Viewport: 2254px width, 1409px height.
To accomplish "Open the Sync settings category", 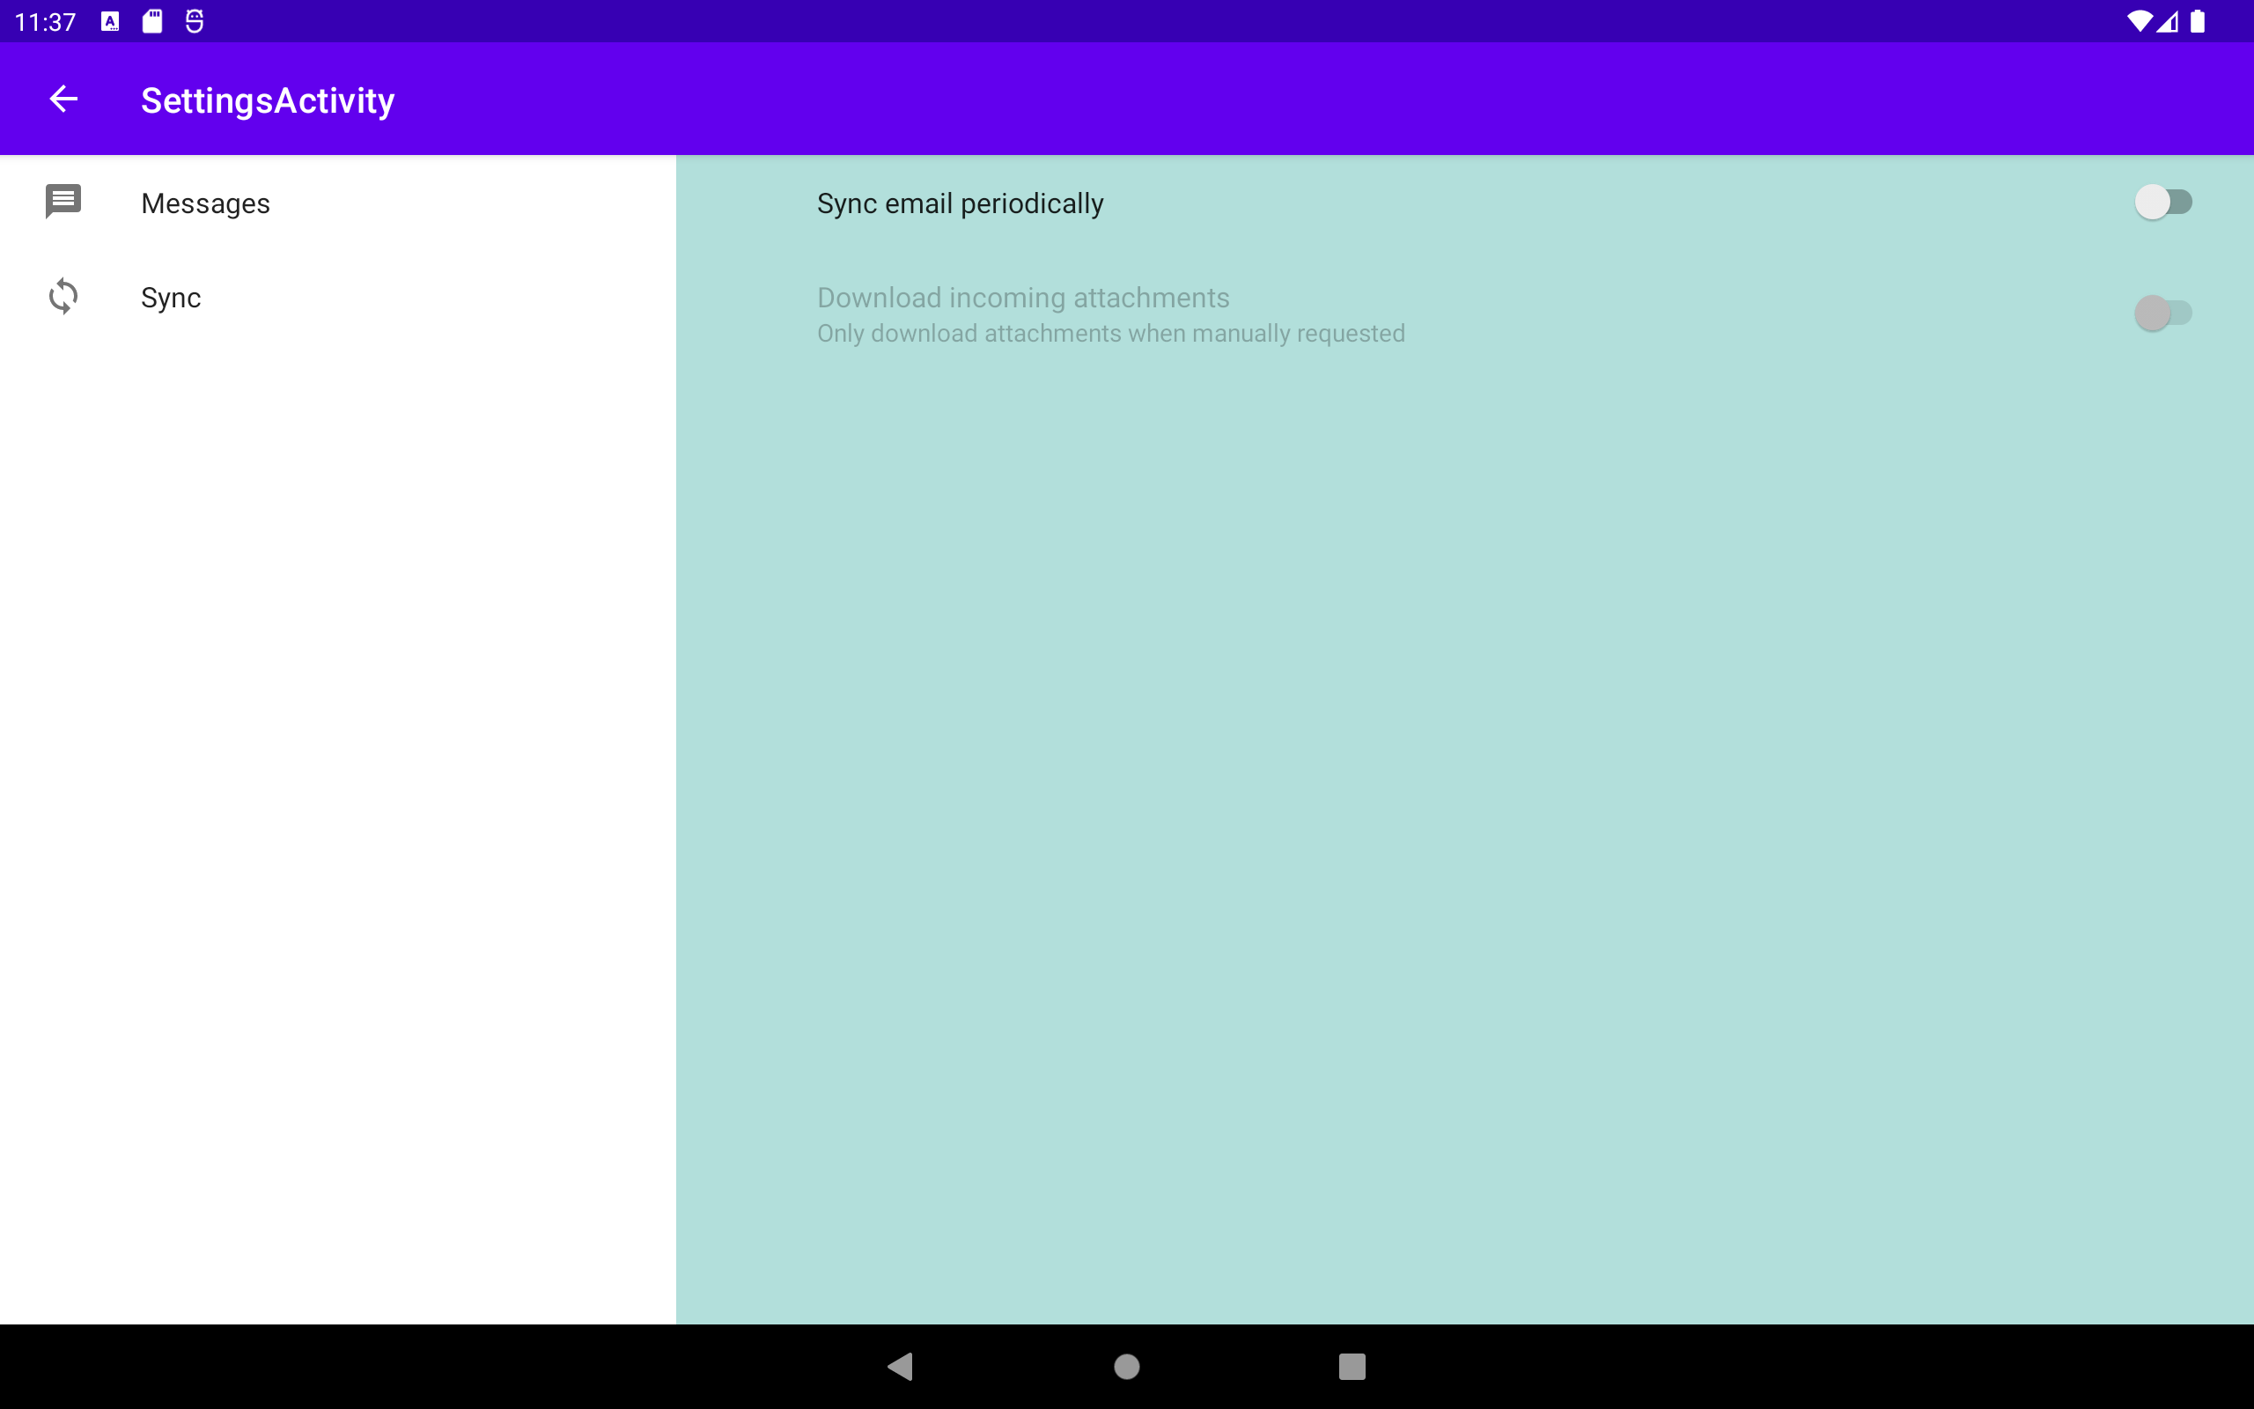I will pos(171,298).
